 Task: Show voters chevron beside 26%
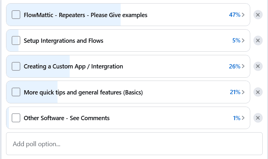(243, 66)
